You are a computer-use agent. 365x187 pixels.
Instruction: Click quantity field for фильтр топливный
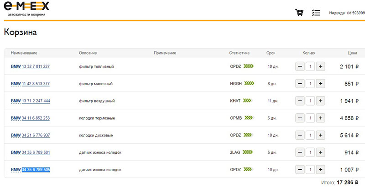pos(310,66)
